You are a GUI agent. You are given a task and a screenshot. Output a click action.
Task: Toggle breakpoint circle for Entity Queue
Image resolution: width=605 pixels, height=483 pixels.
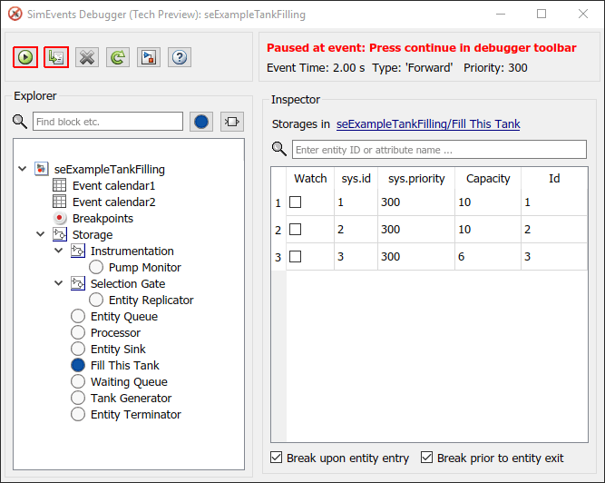click(x=78, y=316)
